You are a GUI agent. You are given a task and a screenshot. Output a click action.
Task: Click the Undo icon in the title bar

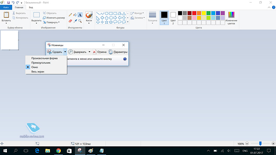click(13, 3)
